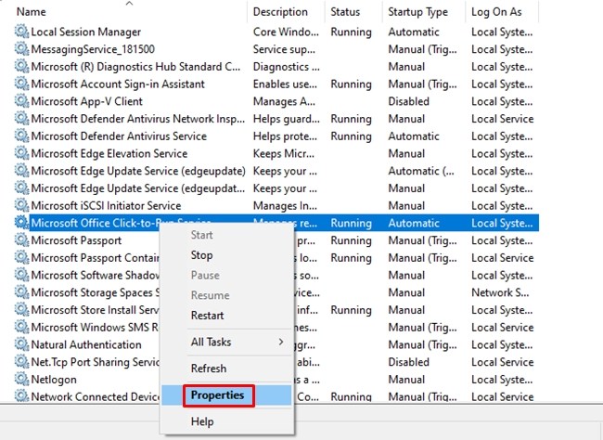Click gear icon of Microsoft Storage Spaces row
Viewport: 603px width, 440px height.
point(21,292)
